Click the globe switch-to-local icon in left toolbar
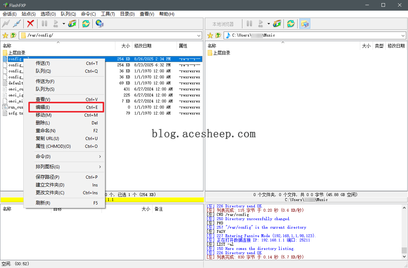The width and height of the screenshot is (408, 268). tap(100, 24)
